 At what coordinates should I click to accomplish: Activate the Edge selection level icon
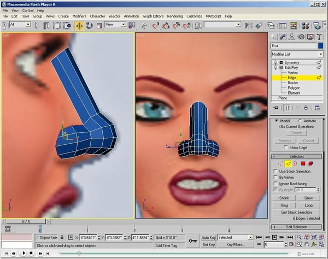[287, 163]
